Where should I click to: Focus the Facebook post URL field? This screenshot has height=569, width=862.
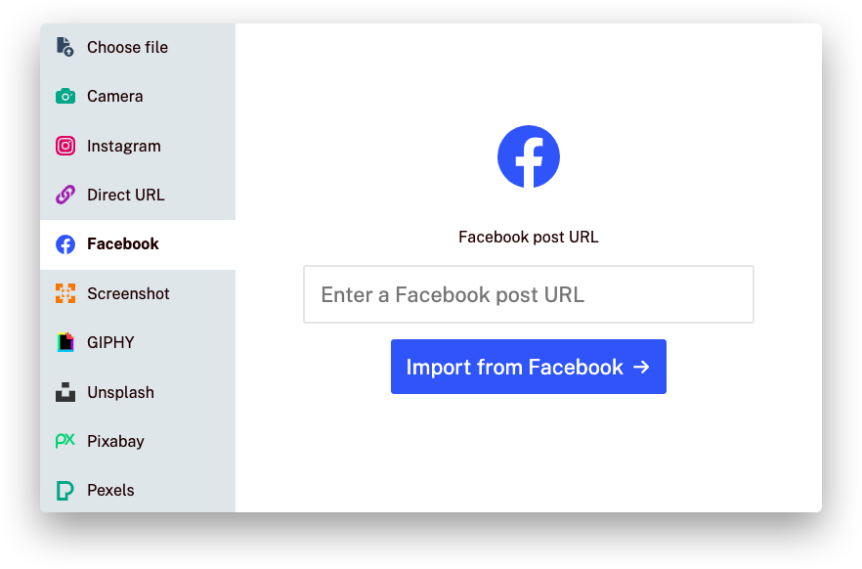(529, 294)
